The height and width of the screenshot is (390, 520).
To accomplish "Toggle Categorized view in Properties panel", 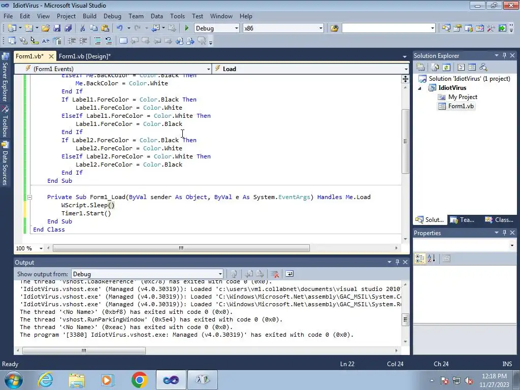I will click(x=420, y=258).
